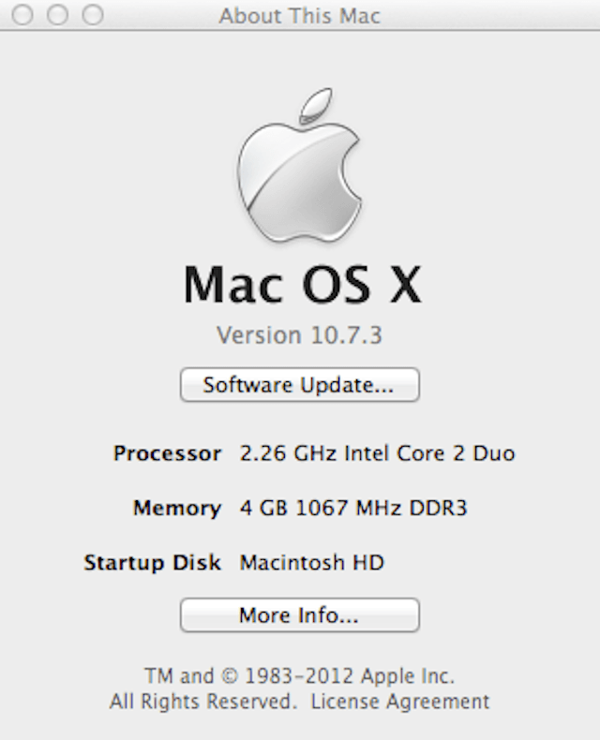The width and height of the screenshot is (600, 740).
Task: Close the About This Mac window
Action: coord(22,15)
